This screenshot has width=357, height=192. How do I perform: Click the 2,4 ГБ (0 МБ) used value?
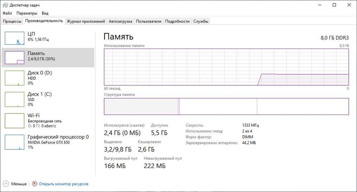coord(122,133)
